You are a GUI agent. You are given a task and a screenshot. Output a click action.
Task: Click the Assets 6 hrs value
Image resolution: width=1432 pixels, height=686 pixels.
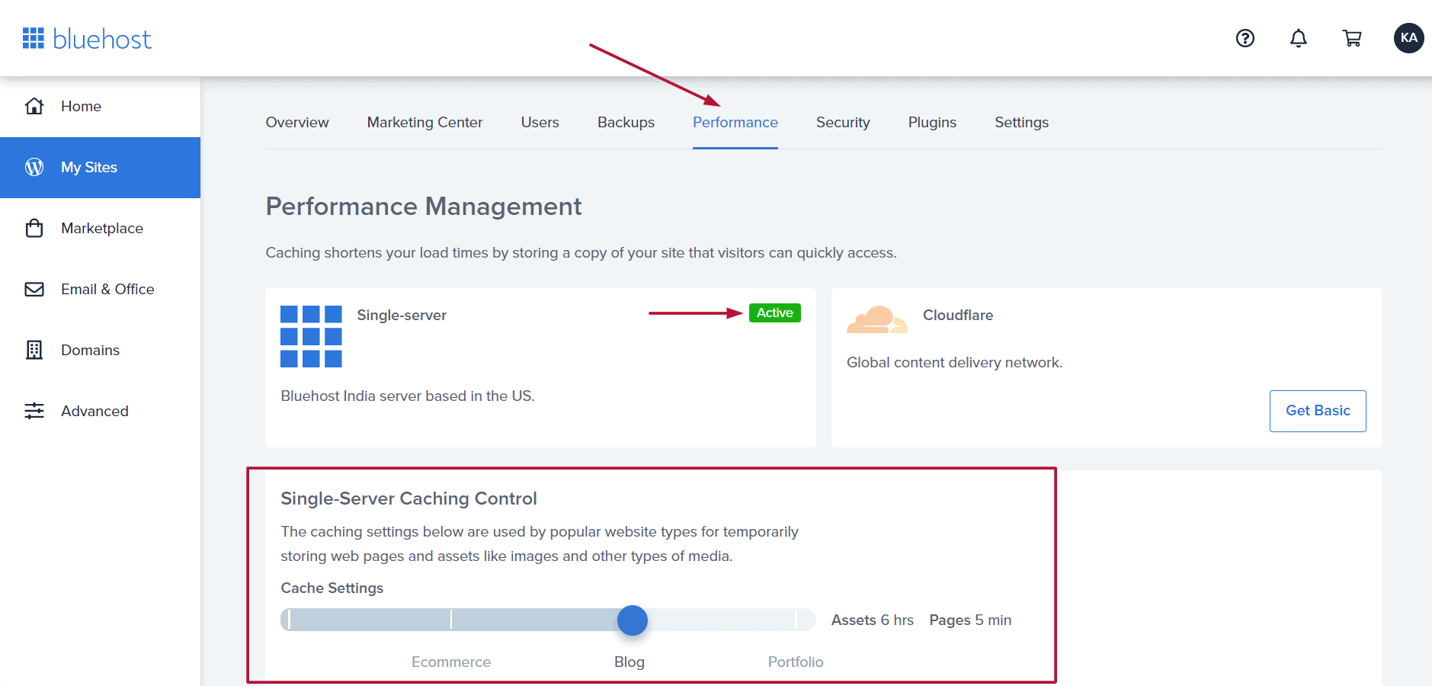pyautogui.click(x=873, y=620)
